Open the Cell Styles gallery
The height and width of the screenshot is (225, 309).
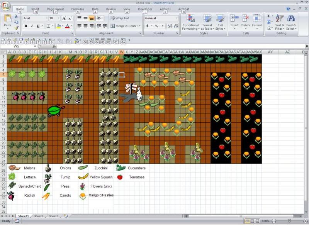220,22
